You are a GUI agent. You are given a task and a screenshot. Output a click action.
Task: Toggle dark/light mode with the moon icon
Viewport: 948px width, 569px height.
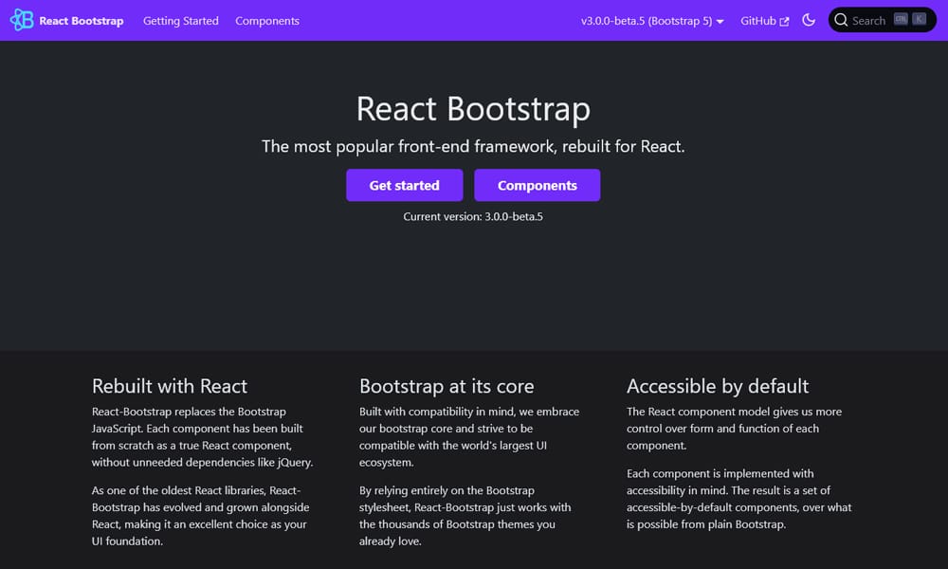point(809,20)
